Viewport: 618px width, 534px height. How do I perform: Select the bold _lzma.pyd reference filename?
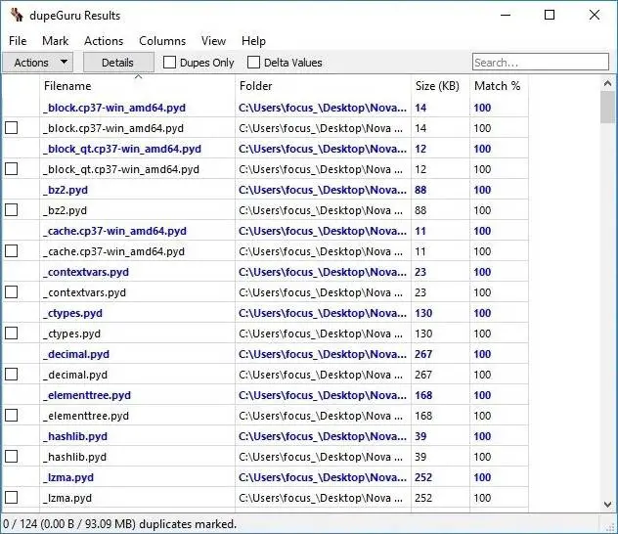tap(68, 477)
